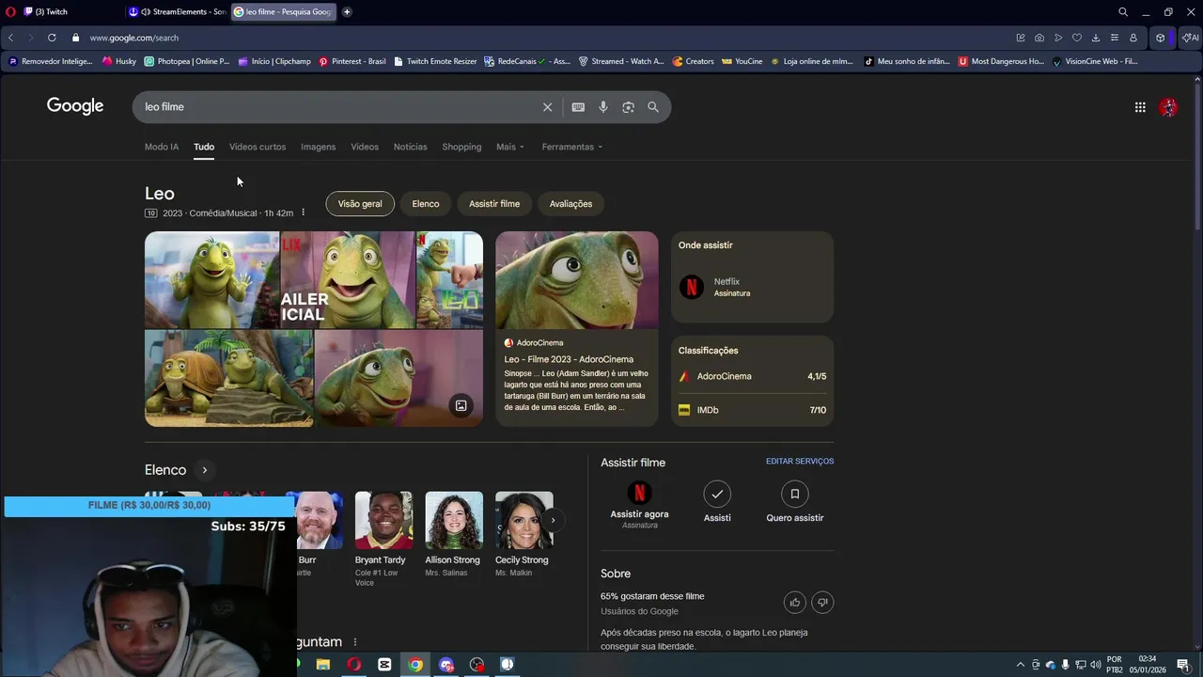Screen dimensions: 1203x677
Task: Select the Avaliações chip
Action: pos(570,204)
